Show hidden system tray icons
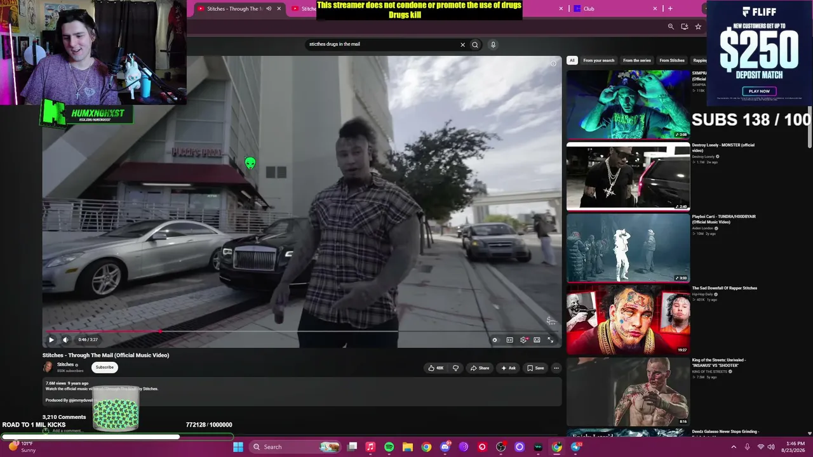The image size is (813, 457). 734,447
